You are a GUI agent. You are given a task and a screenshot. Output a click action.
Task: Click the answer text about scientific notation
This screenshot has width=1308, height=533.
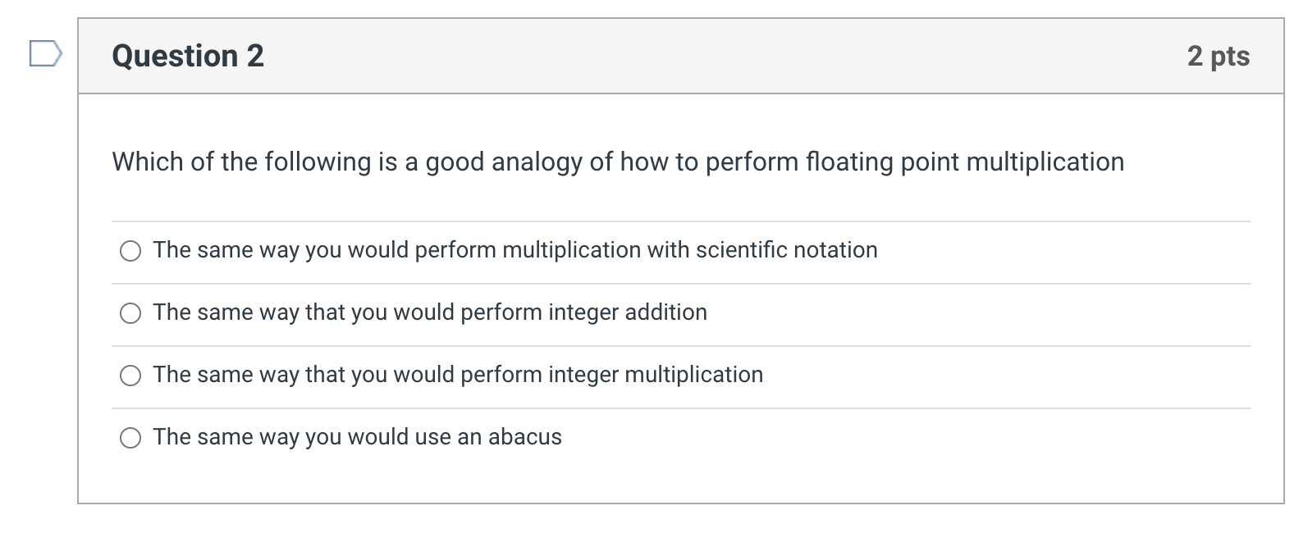515,250
